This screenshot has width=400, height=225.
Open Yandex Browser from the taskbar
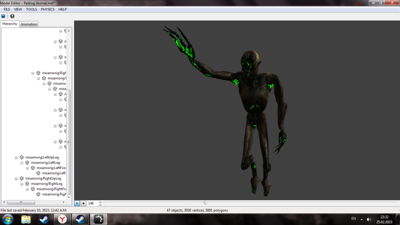pyautogui.click(x=62, y=219)
